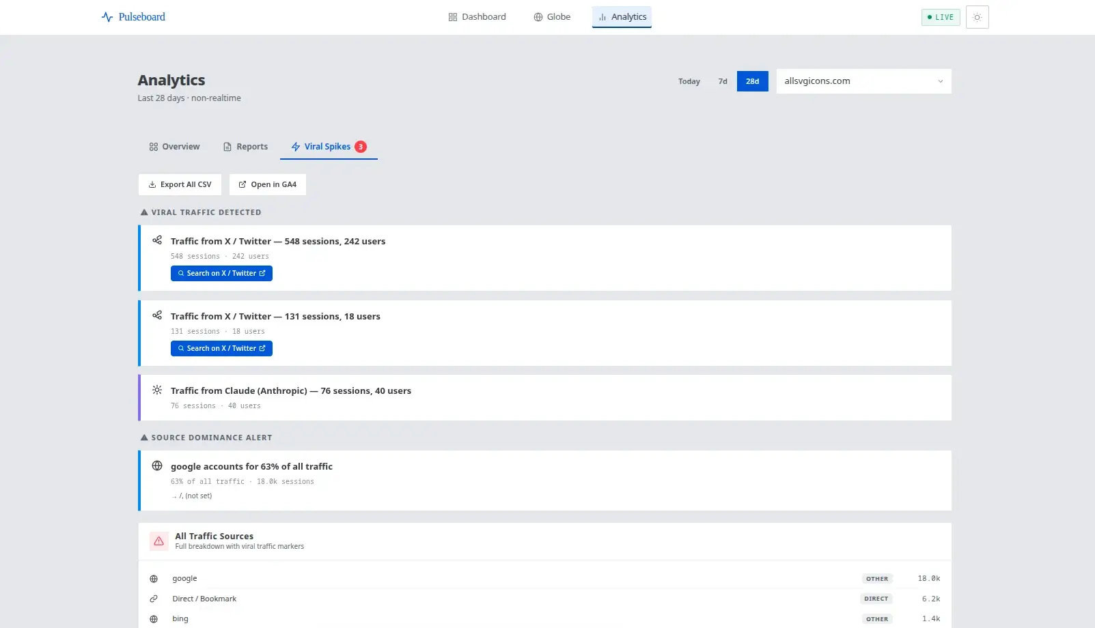Select the Today time range
Image resolution: width=1095 pixels, height=628 pixels.
click(x=689, y=81)
